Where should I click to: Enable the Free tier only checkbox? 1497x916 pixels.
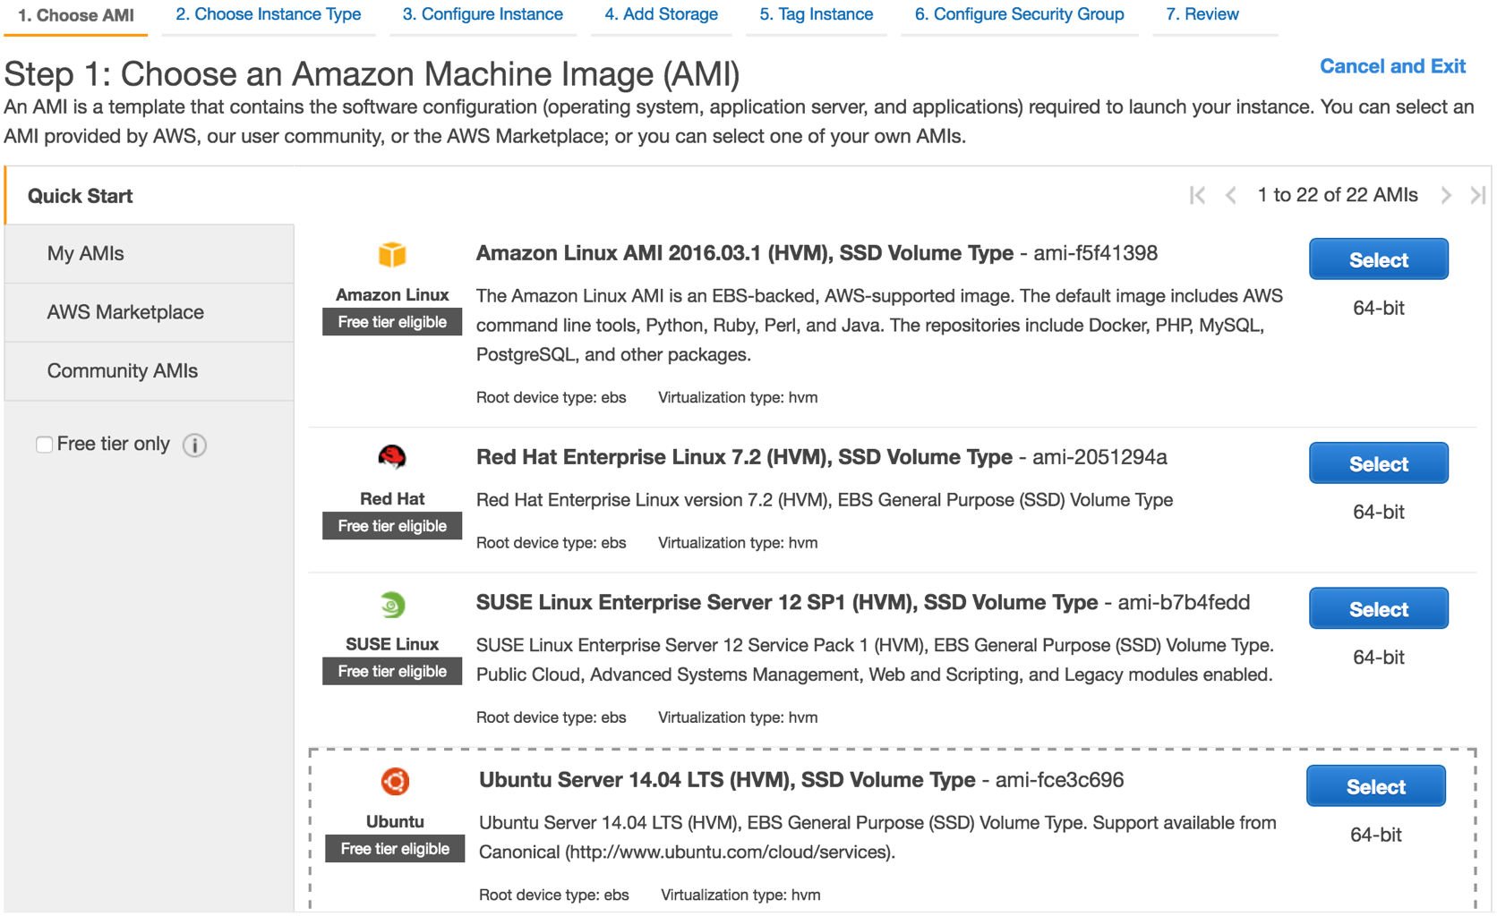[44, 445]
